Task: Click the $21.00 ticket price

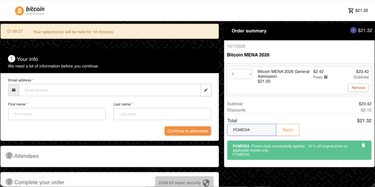Action: (264, 81)
